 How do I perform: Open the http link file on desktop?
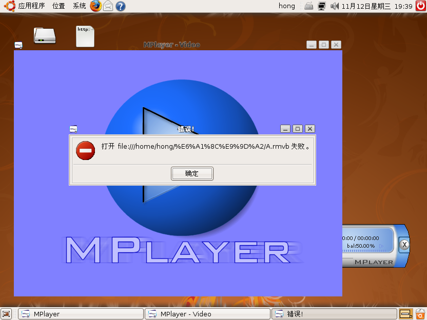85,36
